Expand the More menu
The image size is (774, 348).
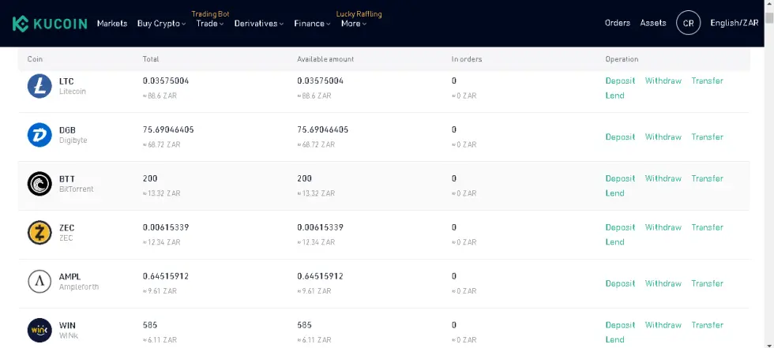354,23
